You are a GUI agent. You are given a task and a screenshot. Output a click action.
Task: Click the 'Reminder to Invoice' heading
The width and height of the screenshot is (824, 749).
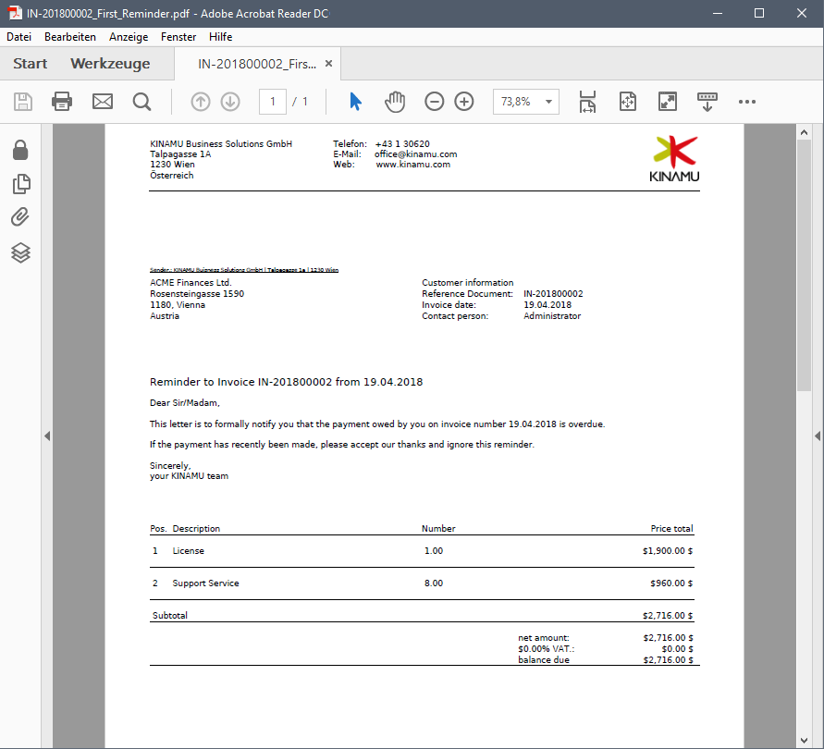[x=287, y=382]
